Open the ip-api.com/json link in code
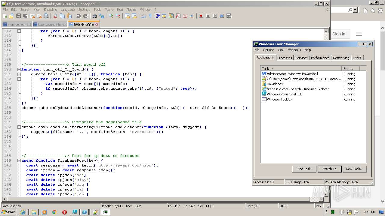The width and height of the screenshot is (385, 216). (125, 165)
